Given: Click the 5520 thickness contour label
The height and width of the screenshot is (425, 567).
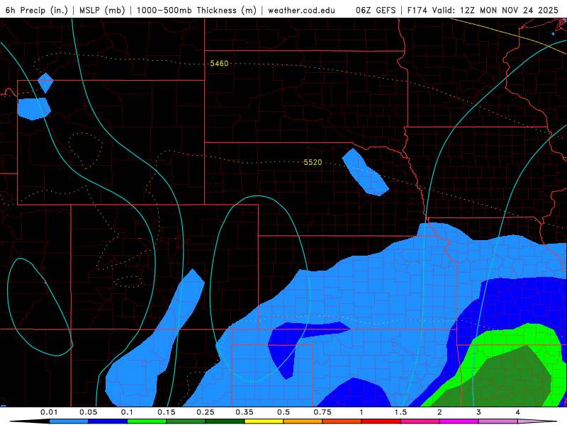Looking at the screenshot, I should [x=313, y=163].
